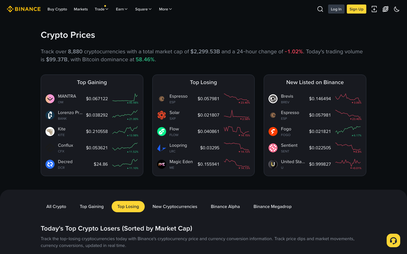Click the Sign Up button
This screenshot has width=407, height=254.
pos(356,9)
